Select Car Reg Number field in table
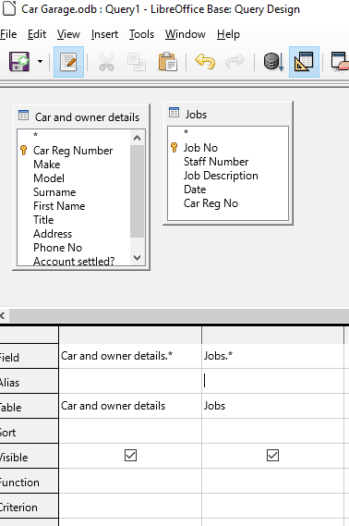This screenshot has width=349, height=526. (73, 151)
